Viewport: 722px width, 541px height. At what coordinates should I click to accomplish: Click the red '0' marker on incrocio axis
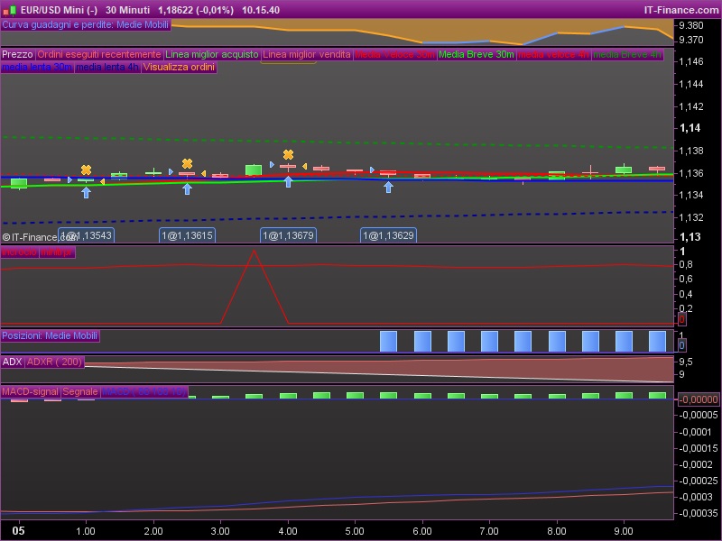coord(682,319)
